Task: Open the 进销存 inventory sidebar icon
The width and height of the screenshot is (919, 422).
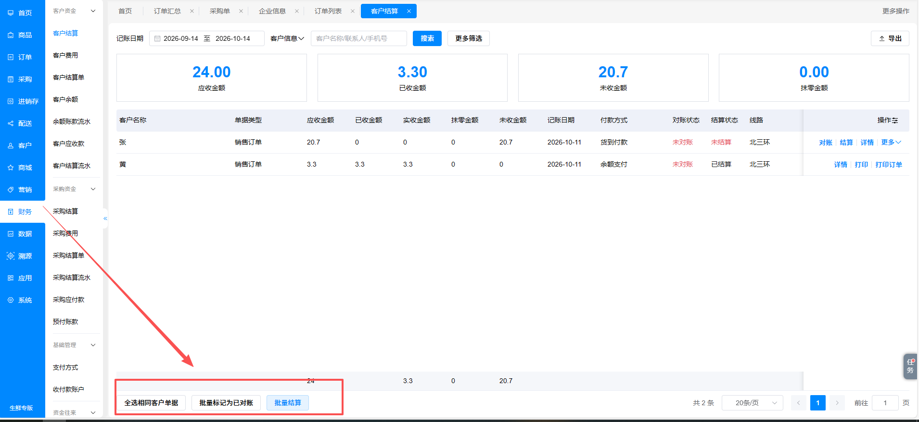Action: (x=11, y=101)
